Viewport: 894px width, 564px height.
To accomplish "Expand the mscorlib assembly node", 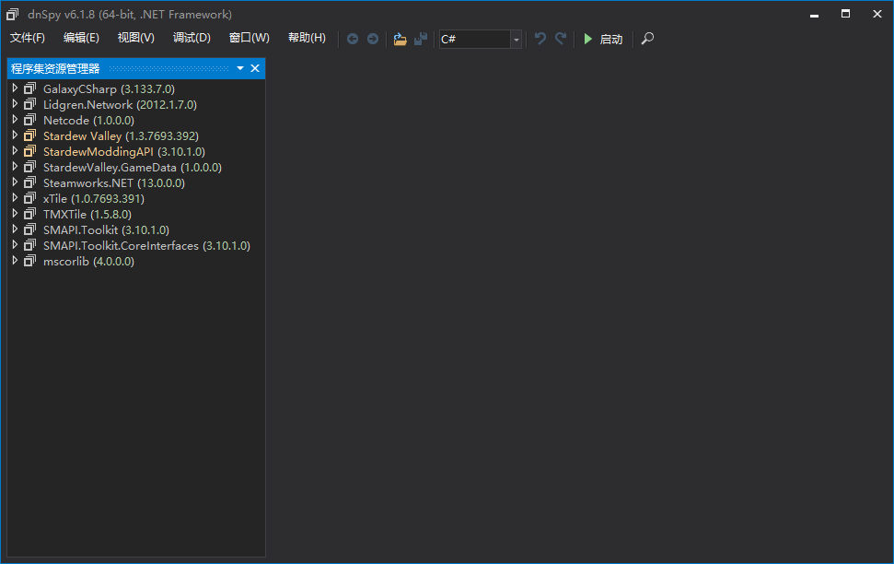I will pyautogui.click(x=15, y=261).
